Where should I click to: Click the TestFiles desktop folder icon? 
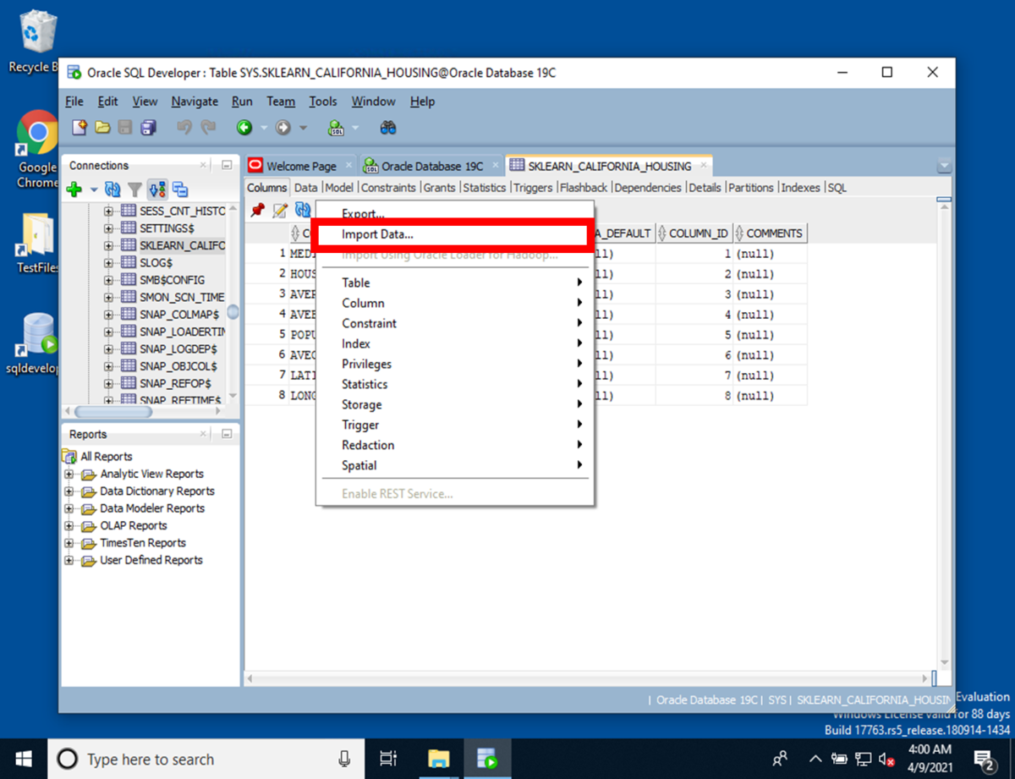pos(38,242)
